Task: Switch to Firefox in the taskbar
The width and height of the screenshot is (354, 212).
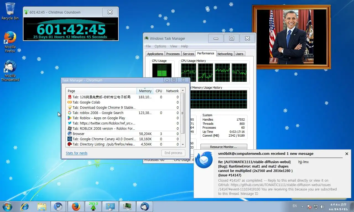Action: coord(76,206)
